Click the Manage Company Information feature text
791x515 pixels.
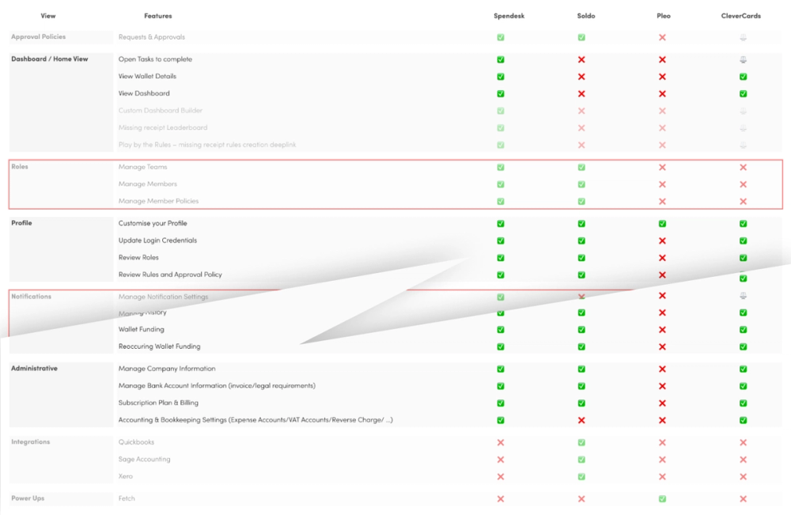click(x=167, y=369)
